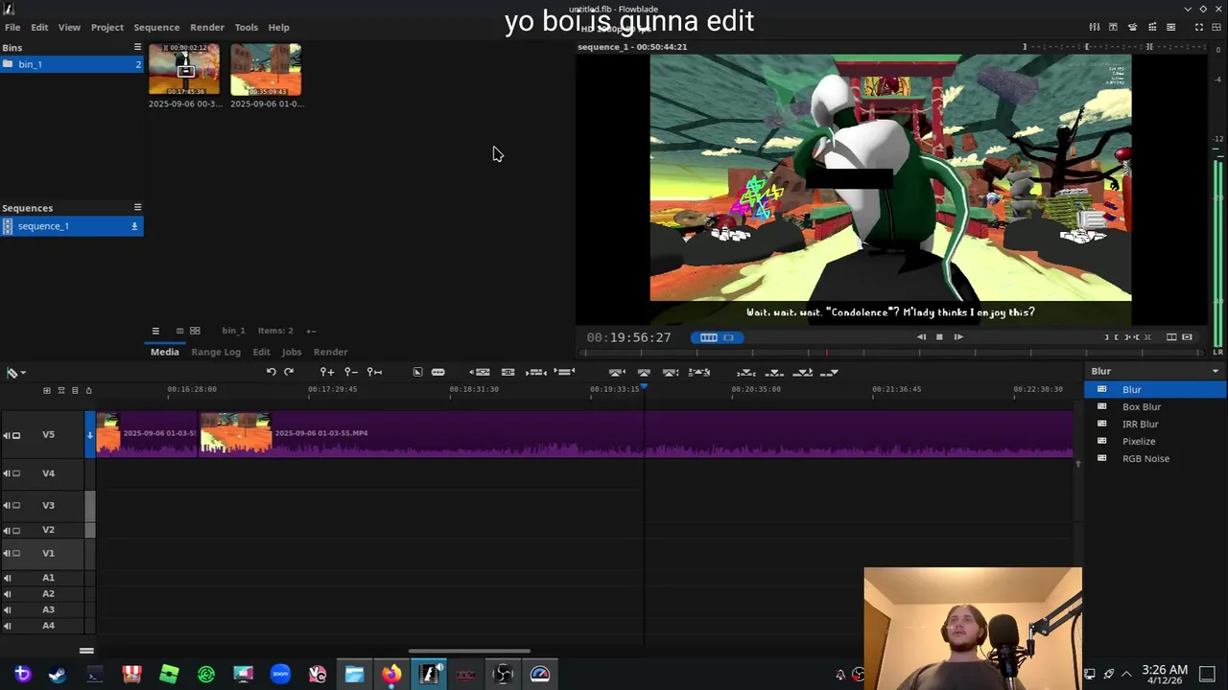Open the file manager from taskbar
The height and width of the screenshot is (690, 1228).
tap(354, 674)
